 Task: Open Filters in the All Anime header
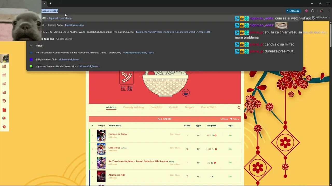click(234, 119)
